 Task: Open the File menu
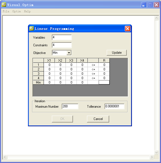pos(6,11)
